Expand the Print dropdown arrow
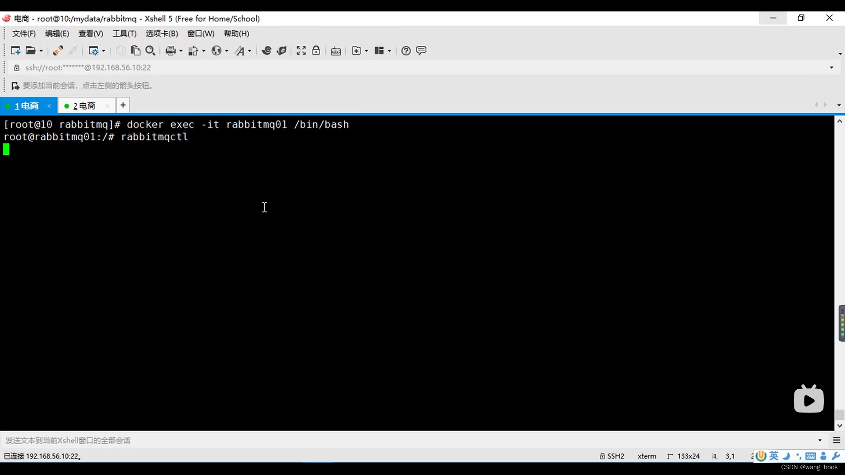The height and width of the screenshot is (475, 845). tap(181, 51)
